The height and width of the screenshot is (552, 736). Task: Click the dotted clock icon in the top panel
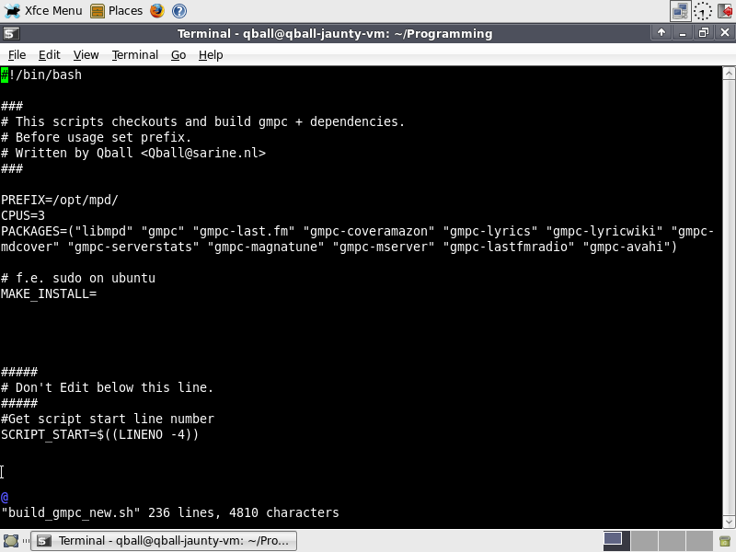(702, 11)
